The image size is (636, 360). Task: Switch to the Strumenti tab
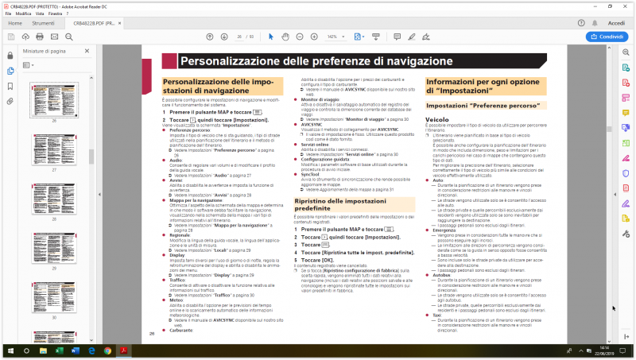coord(43,24)
